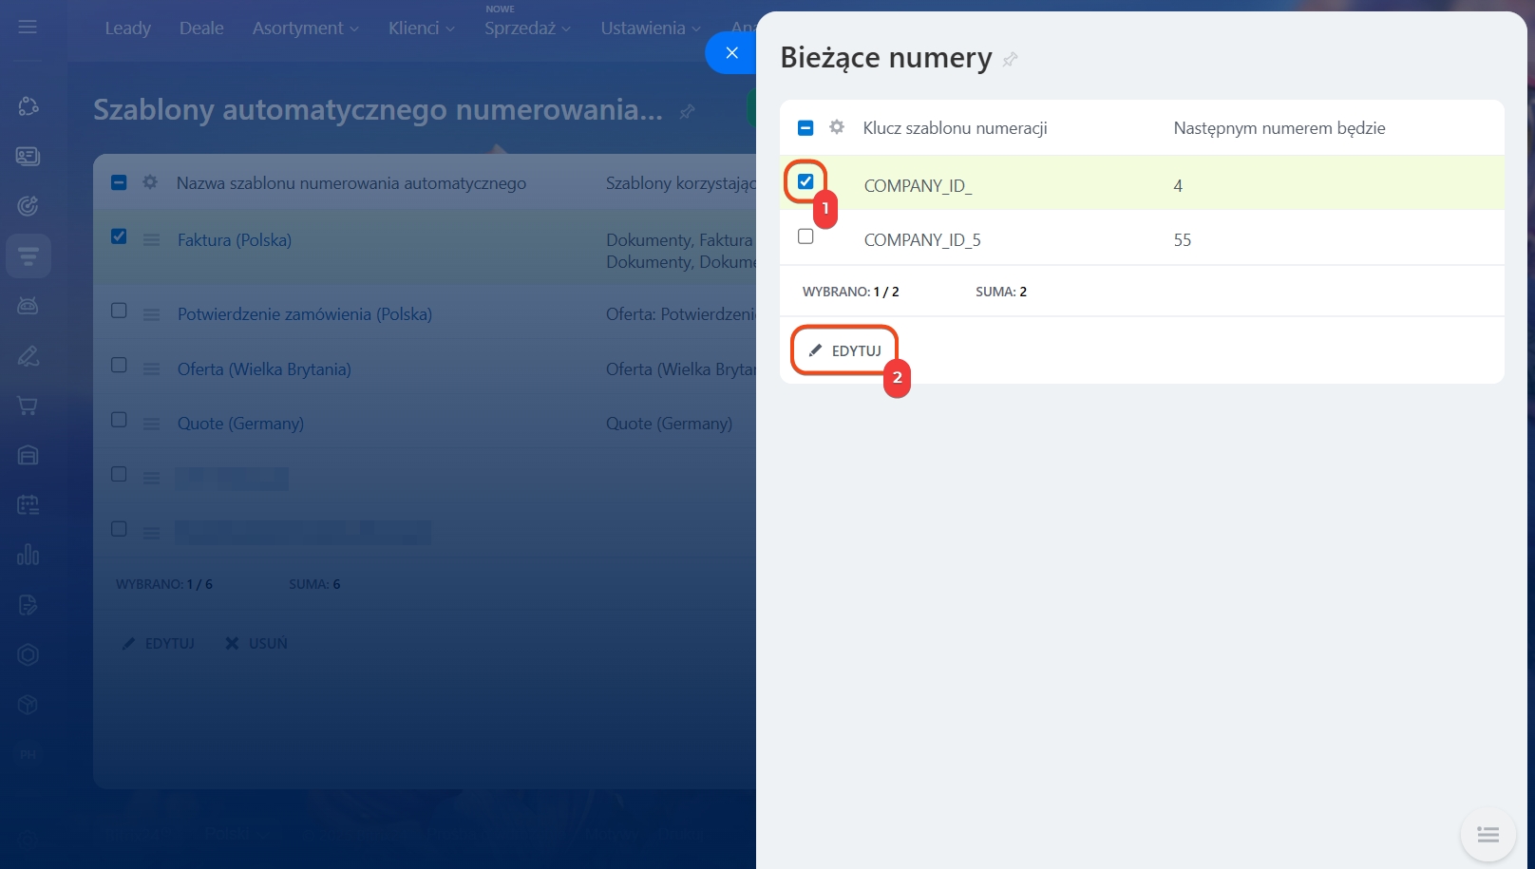1535x869 pixels.
Task: Open the calendar sidebar icon
Action: (28, 505)
